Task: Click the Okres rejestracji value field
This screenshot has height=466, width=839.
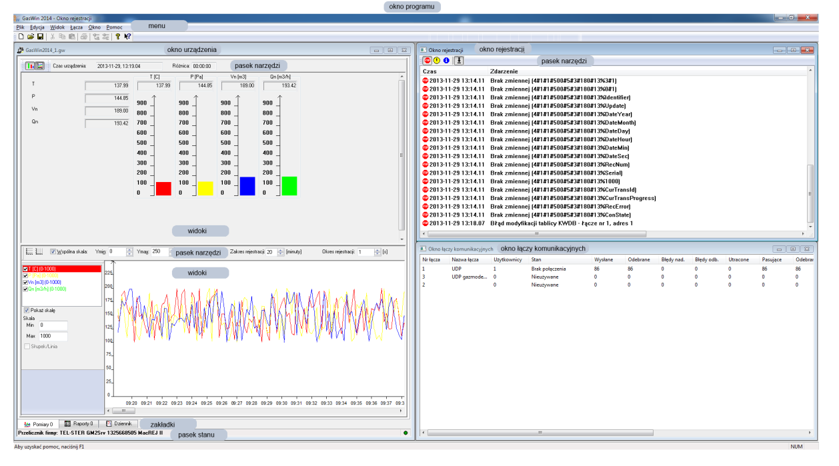Action: tap(365, 252)
